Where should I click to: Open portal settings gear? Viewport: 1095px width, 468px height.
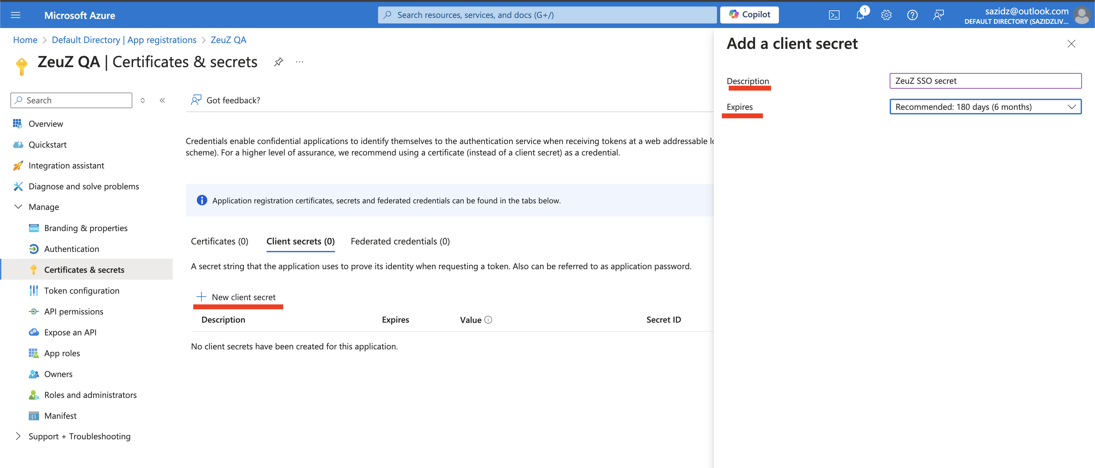[886, 15]
